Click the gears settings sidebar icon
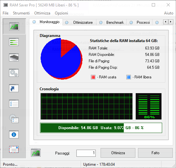Viewport: 176px width, 168px height. [x=14, y=73]
